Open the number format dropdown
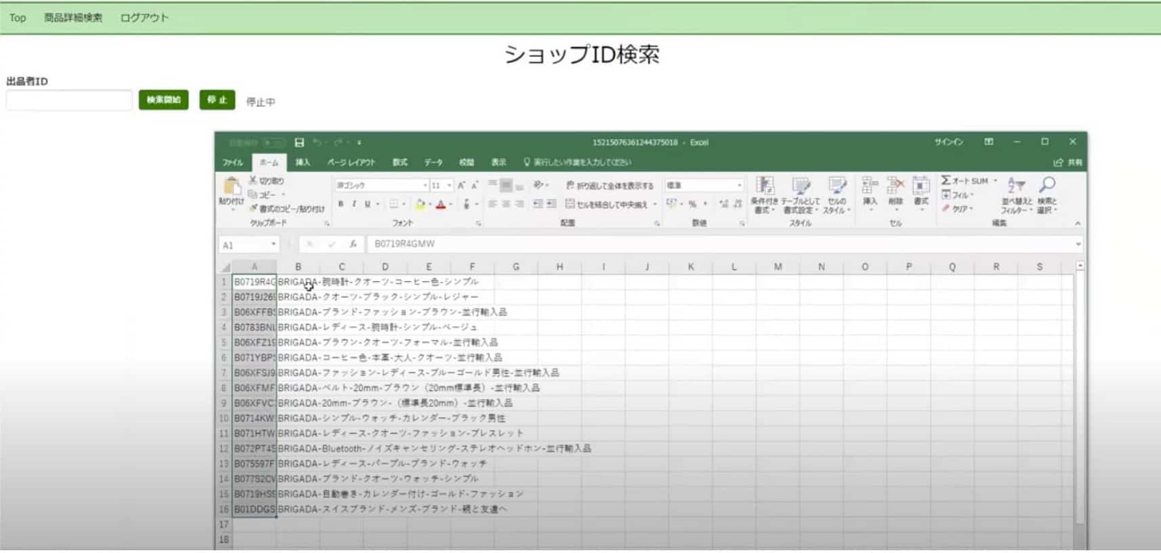The height and width of the screenshot is (553, 1161). point(739,186)
